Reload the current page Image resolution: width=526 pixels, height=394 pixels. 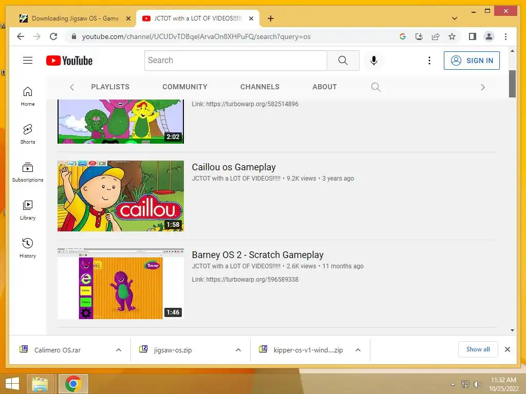(53, 36)
